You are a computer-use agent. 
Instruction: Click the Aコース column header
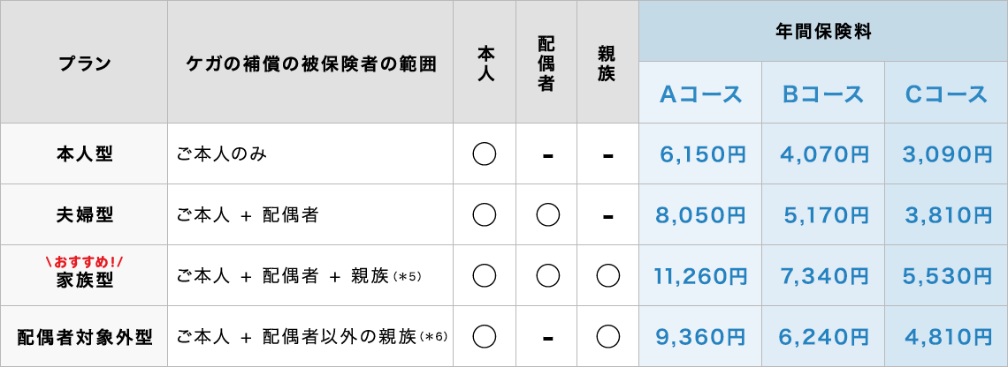700,94
